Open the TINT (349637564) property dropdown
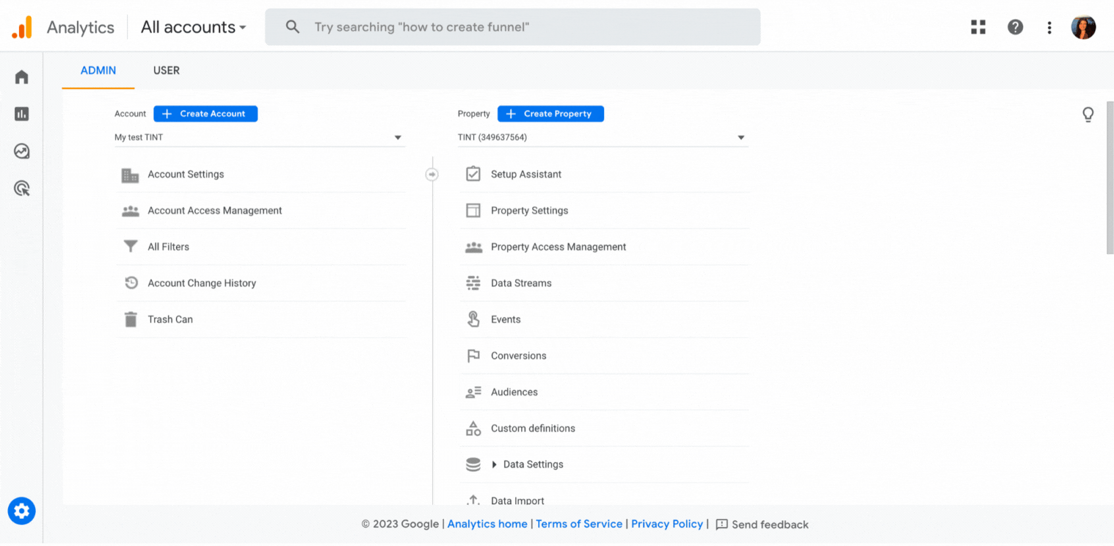The image size is (1114, 546). tap(603, 138)
